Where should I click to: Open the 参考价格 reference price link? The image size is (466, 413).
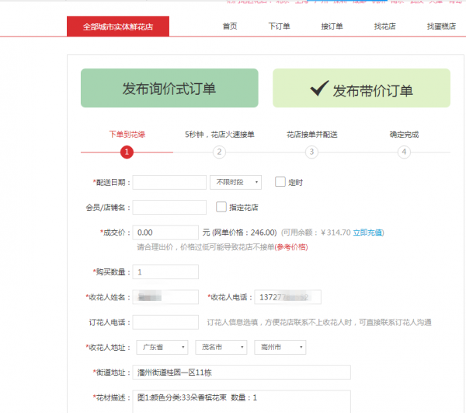coord(291,247)
